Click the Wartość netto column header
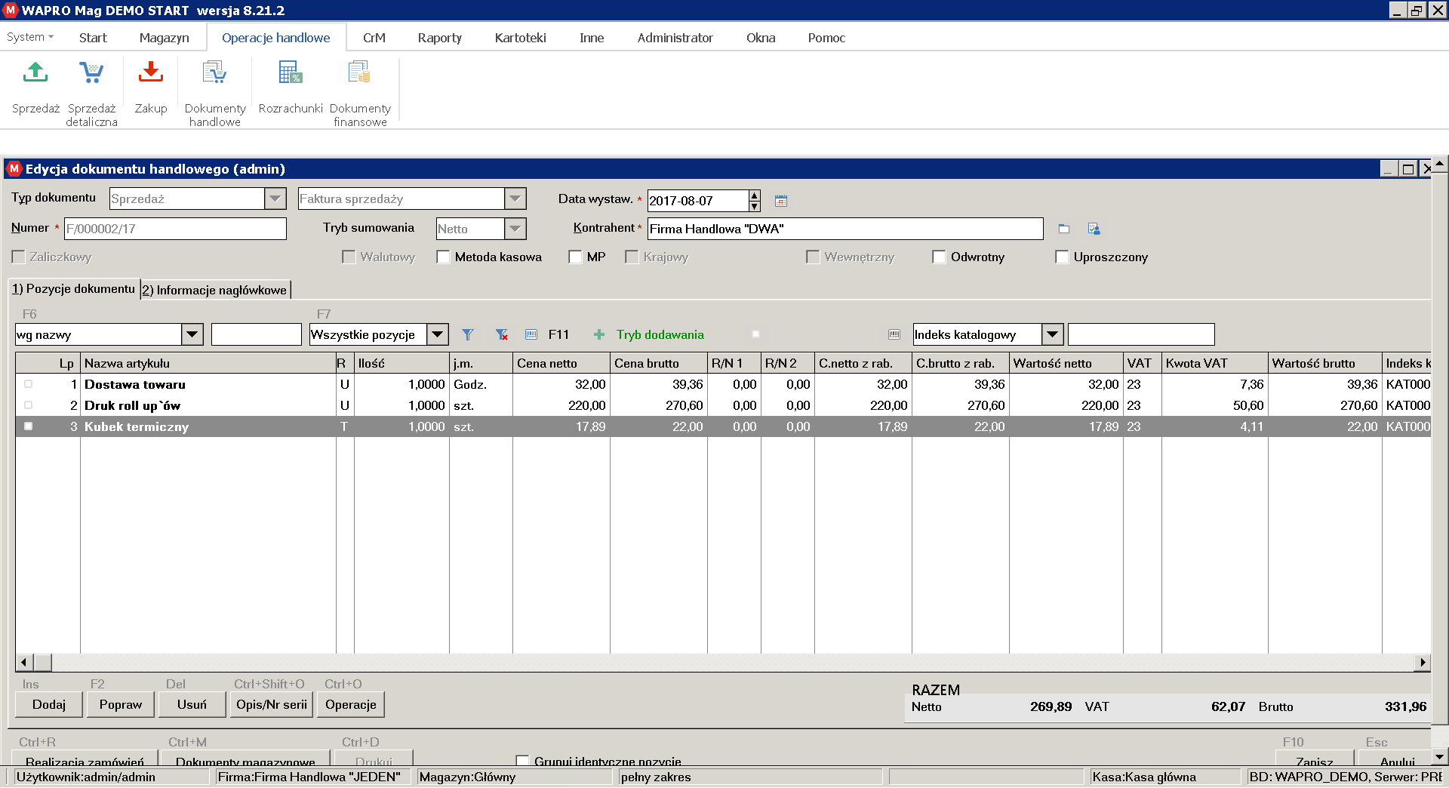Image resolution: width=1449 pixels, height=788 pixels. coord(1066,363)
